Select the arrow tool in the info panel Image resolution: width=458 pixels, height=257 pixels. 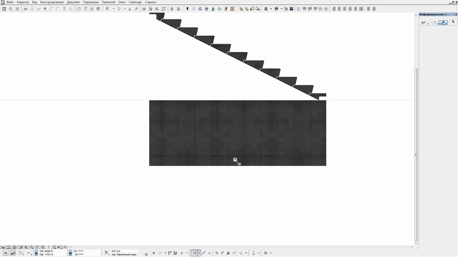click(x=453, y=22)
